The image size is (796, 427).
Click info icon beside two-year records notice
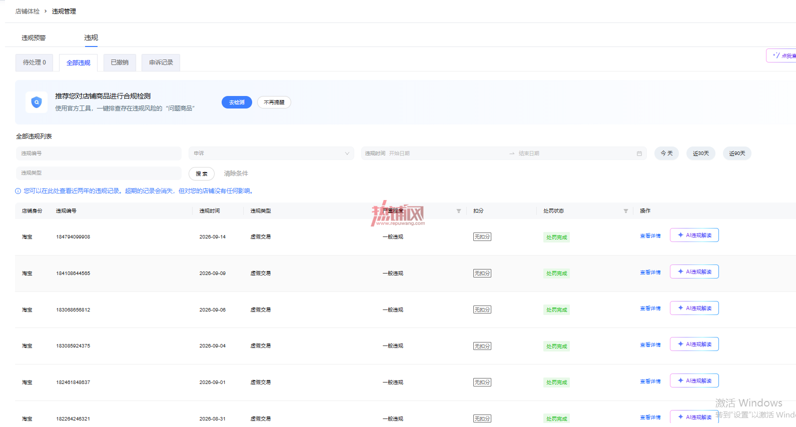tap(18, 191)
